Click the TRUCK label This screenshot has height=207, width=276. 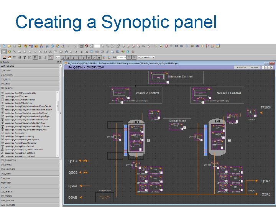pyautogui.click(x=266, y=107)
